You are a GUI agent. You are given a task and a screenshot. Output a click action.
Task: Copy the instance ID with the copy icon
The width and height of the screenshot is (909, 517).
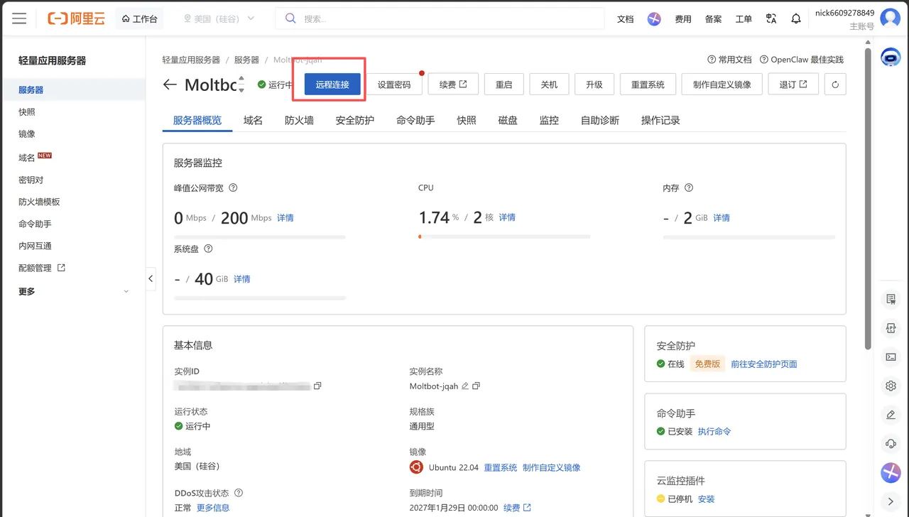[x=317, y=386]
